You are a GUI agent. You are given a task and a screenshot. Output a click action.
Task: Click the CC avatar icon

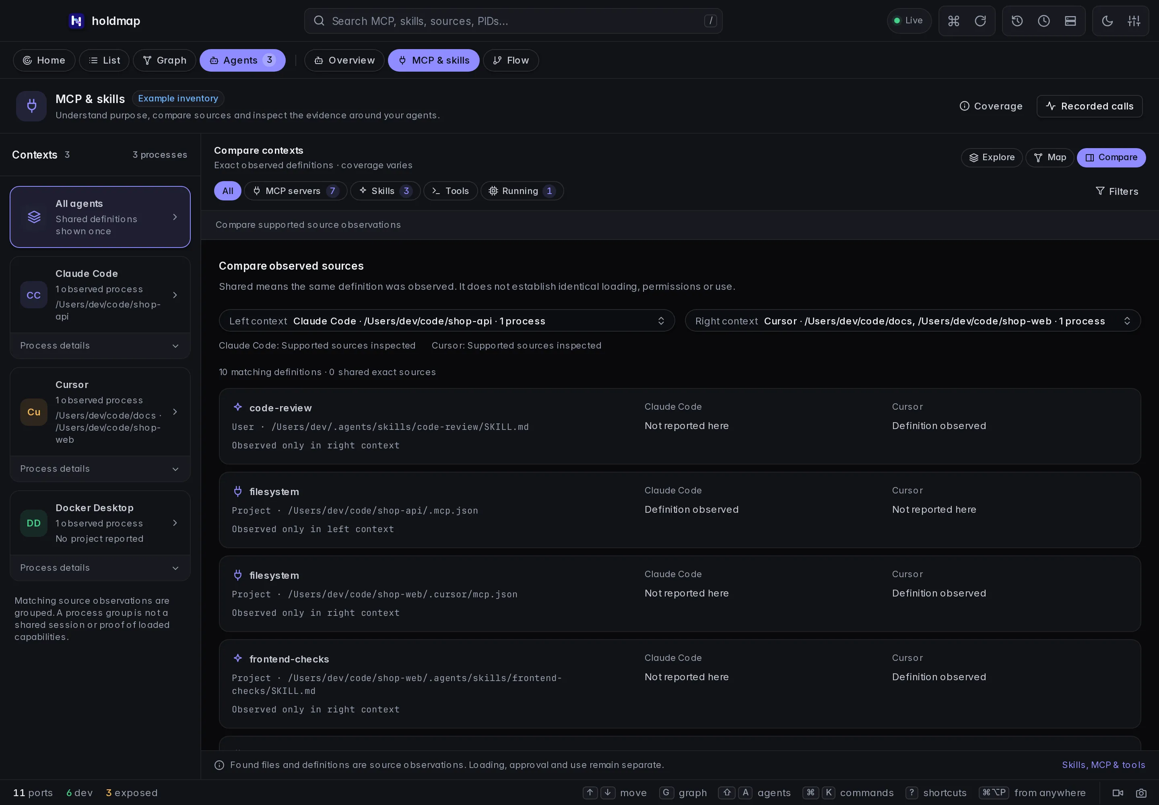[34, 295]
